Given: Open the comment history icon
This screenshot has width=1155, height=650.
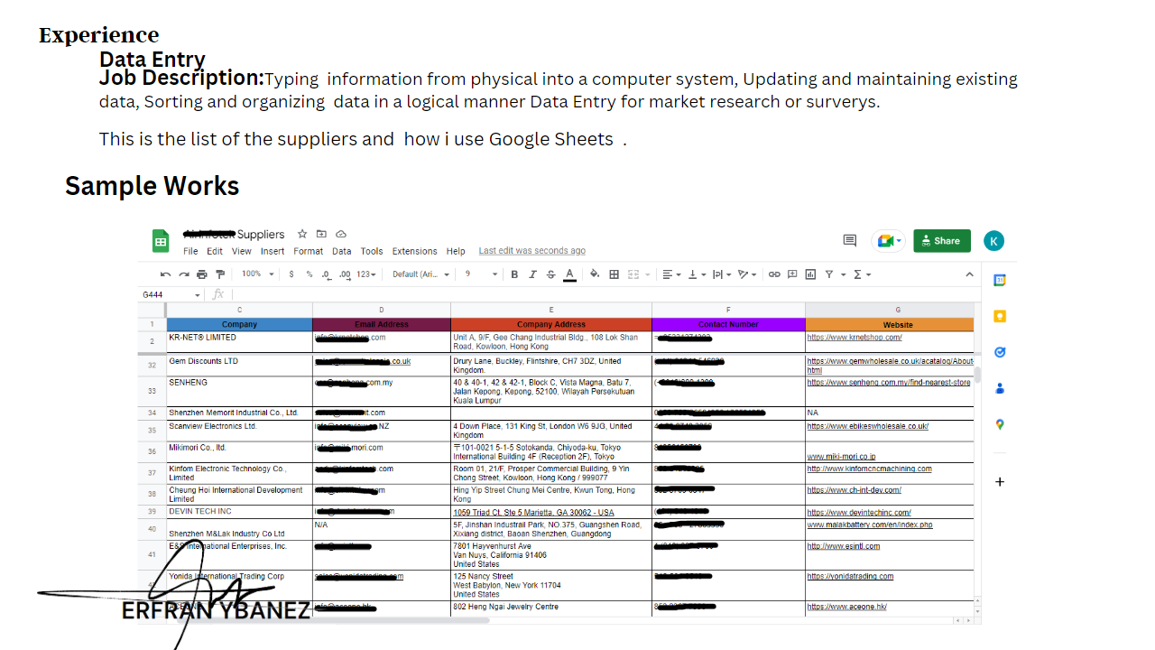Looking at the screenshot, I should [x=849, y=241].
